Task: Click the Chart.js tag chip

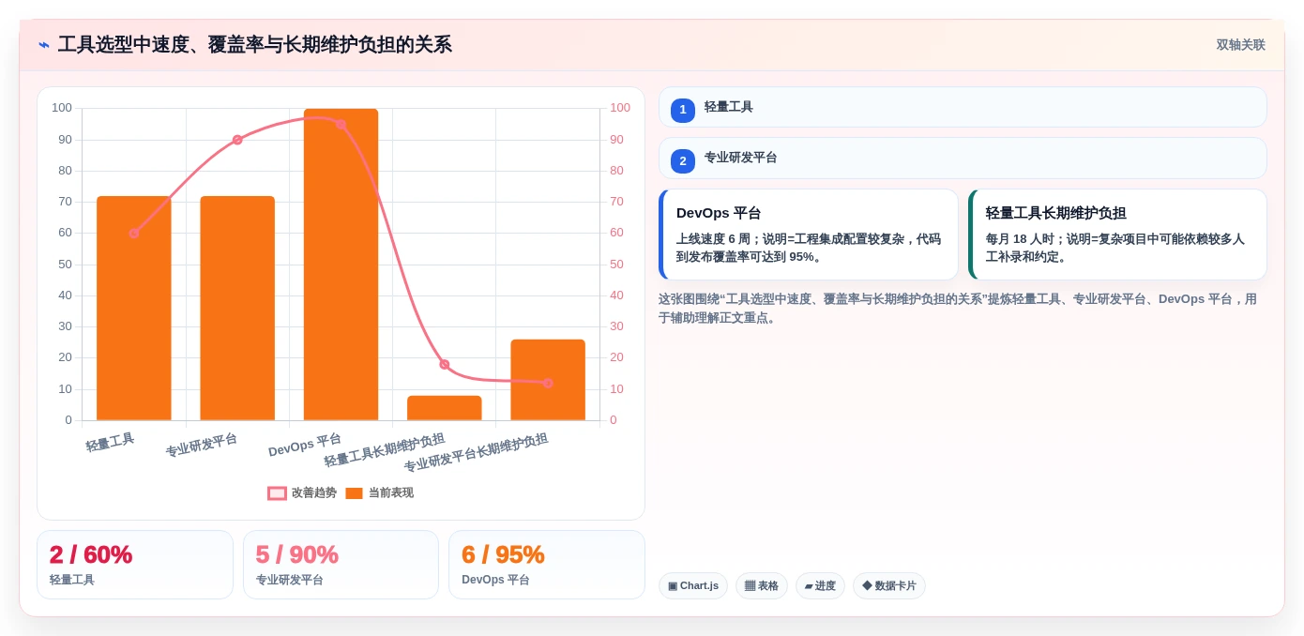Action: (693, 586)
